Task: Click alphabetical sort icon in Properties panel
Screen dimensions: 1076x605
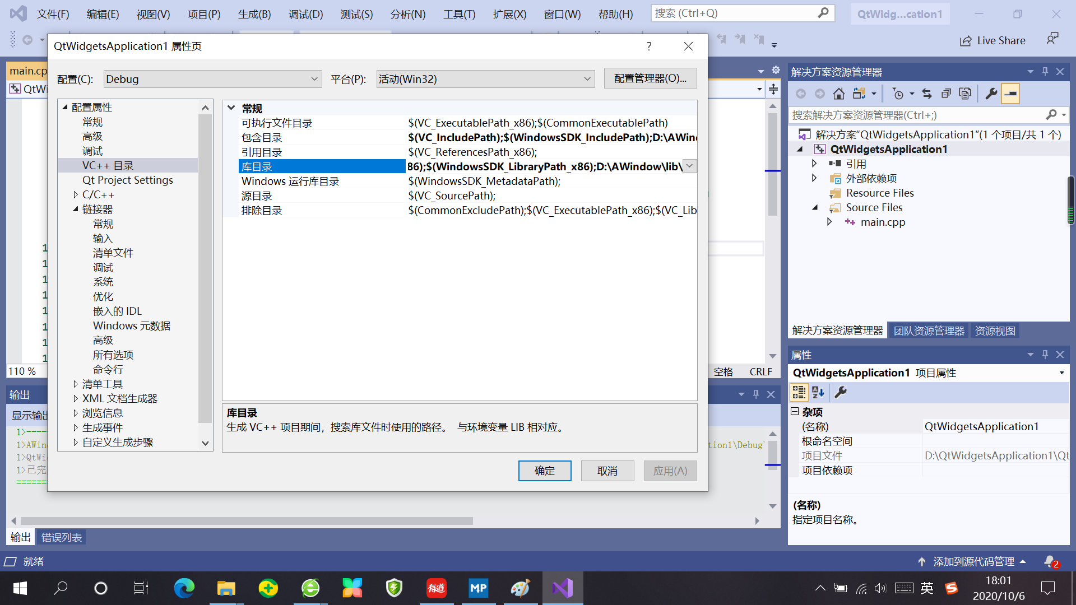Action: [x=818, y=393]
